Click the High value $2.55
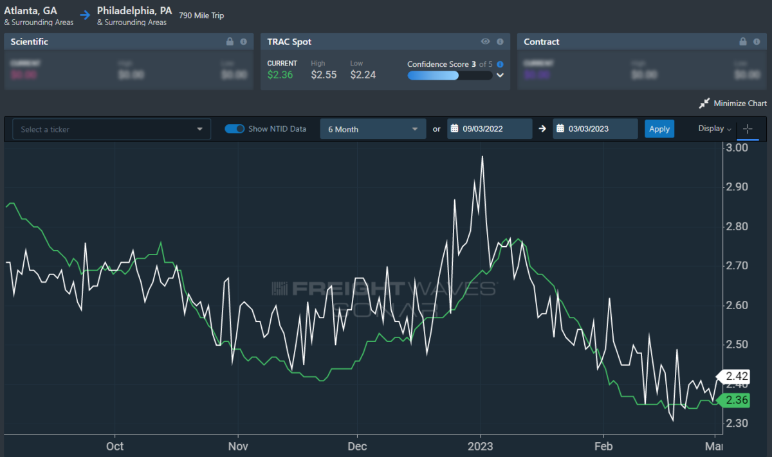This screenshot has height=457, width=772. pyautogui.click(x=324, y=75)
